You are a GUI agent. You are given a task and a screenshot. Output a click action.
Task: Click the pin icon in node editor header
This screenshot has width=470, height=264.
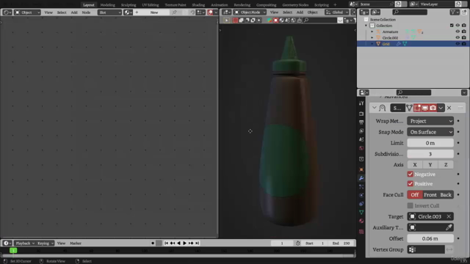tap(174, 12)
